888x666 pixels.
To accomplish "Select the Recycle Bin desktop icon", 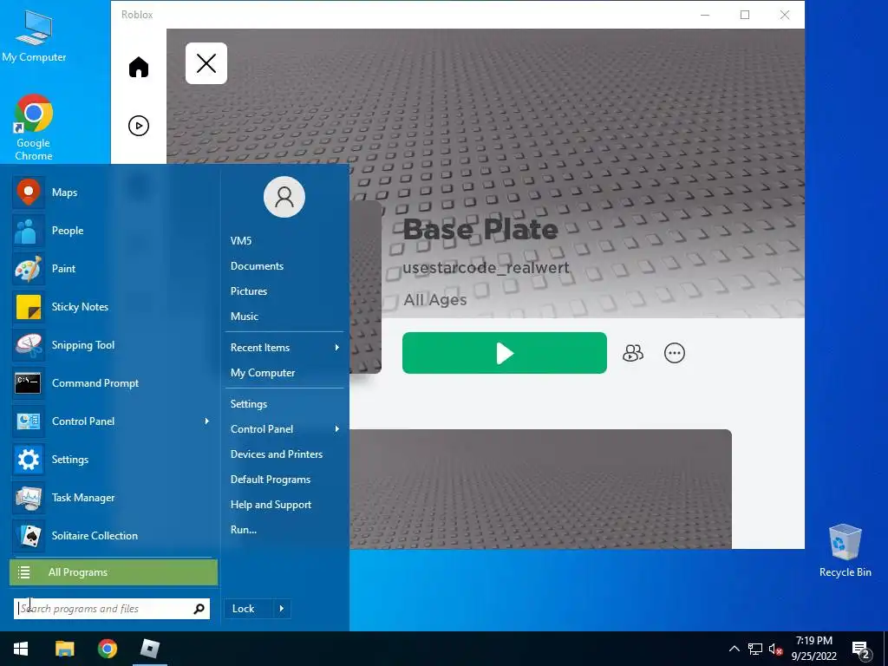I will click(845, 550).
